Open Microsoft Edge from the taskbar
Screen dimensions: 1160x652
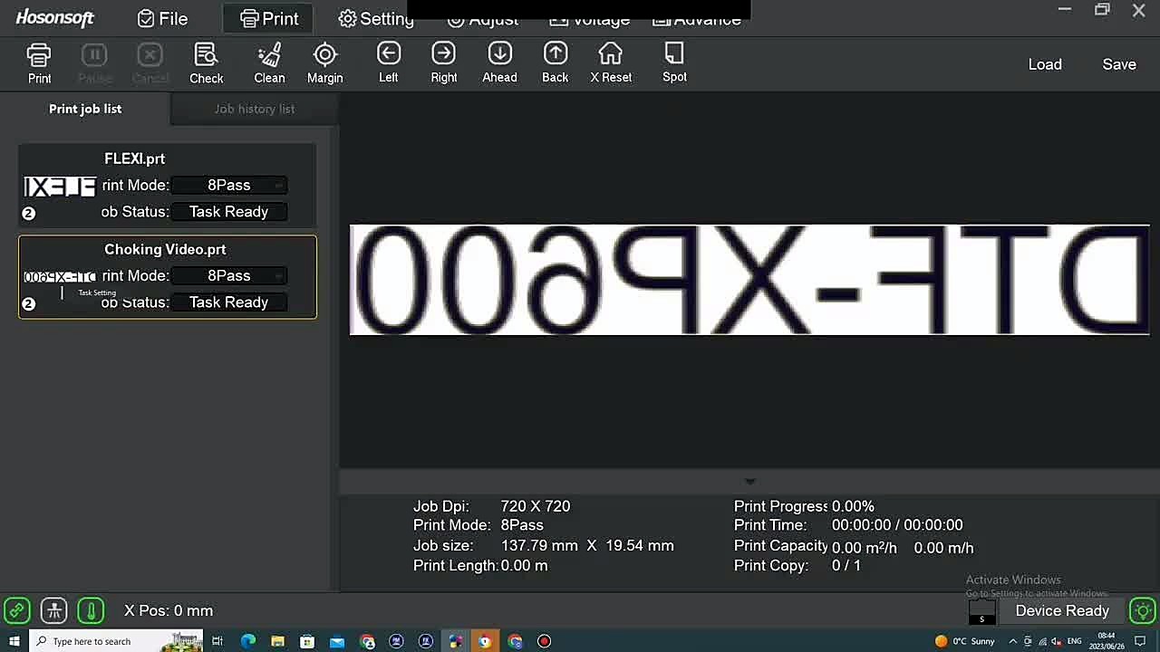click(247, 641)
